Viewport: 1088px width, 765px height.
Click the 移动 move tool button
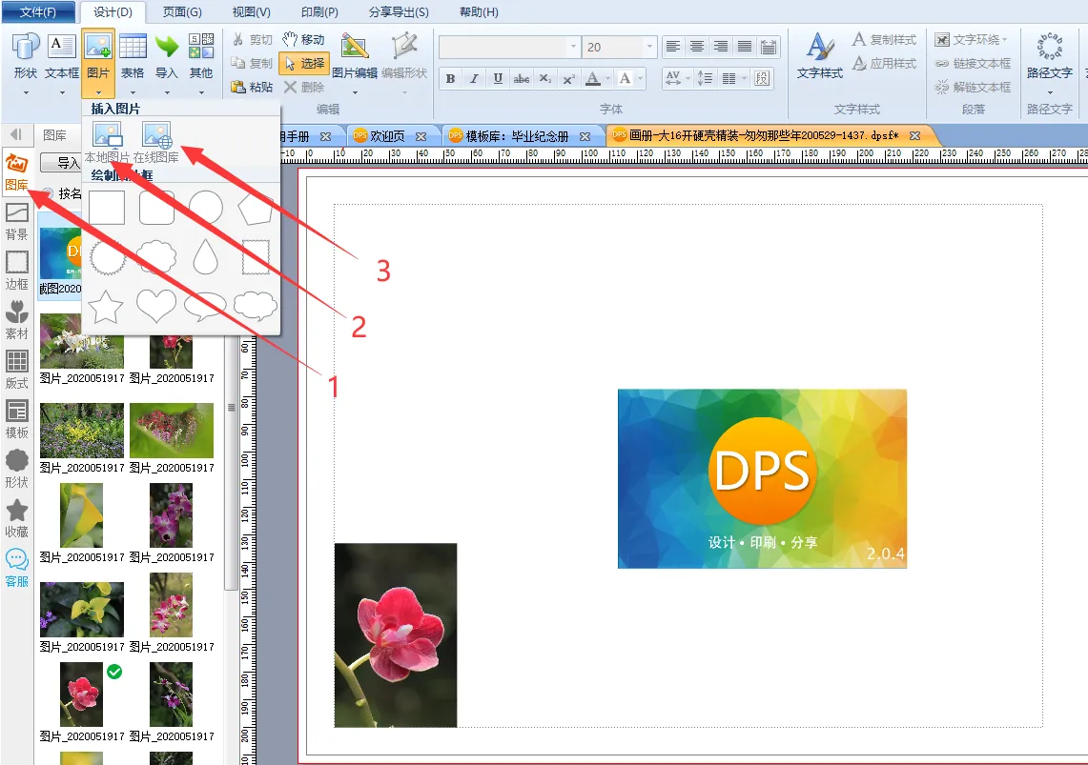point(304,39)
